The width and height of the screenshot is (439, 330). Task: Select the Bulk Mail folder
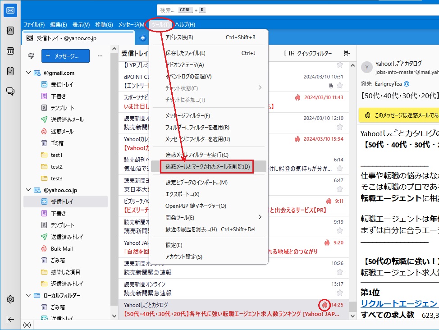[62, 249]
